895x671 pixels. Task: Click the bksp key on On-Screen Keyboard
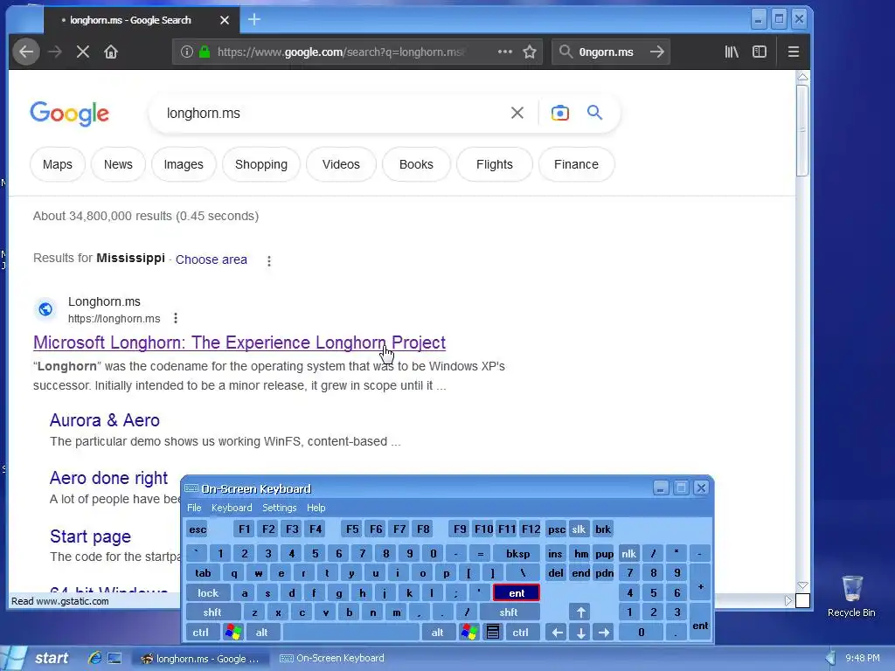pos(517,553)
